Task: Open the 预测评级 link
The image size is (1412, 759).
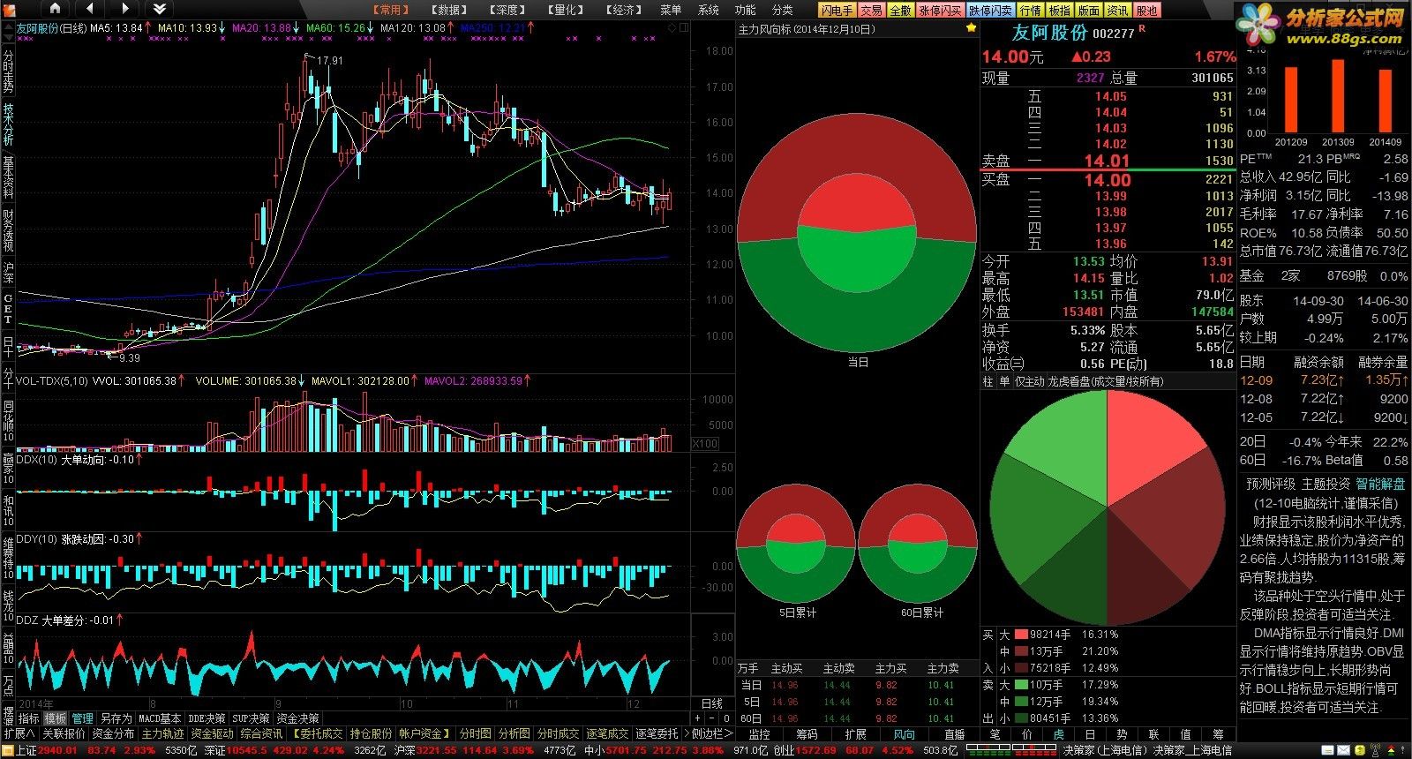Action: tap(1271, 484)
